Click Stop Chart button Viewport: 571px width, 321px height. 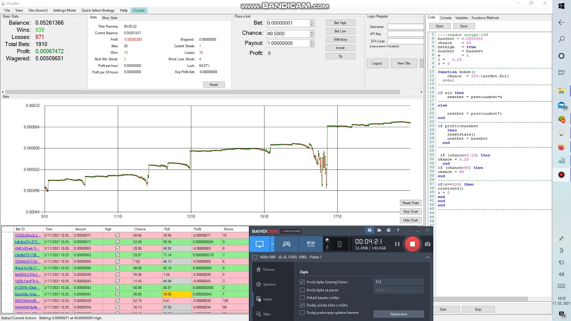click(410, 211)
